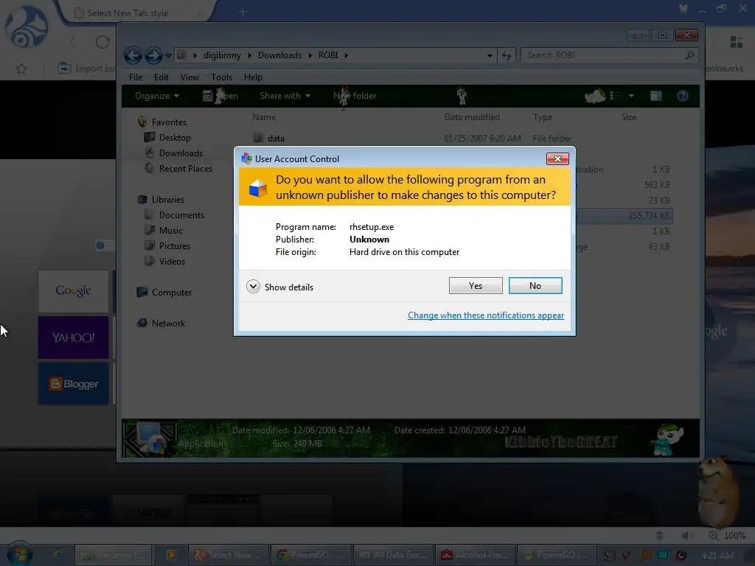Viewport: 755px width, 566px height.
Task: Sort by the Name column header
Action: [x=265, y=117]
